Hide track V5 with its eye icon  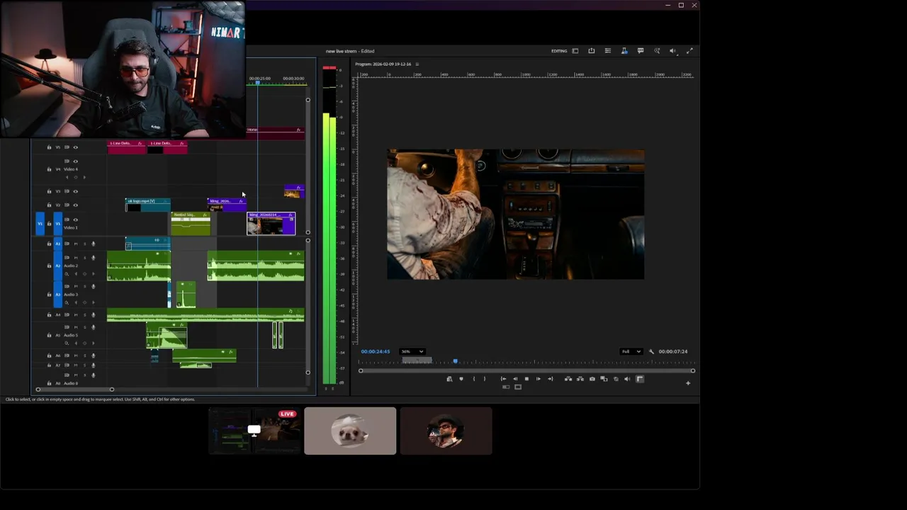(x=76, y=147)
